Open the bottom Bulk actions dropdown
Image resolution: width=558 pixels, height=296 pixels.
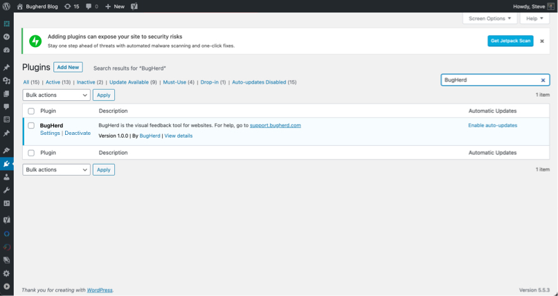click(57, 169)
